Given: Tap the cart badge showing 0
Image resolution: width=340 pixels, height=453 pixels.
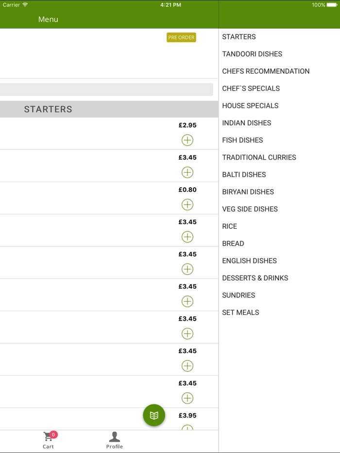Looking at the screenshot, I should [x=53, y=435].
